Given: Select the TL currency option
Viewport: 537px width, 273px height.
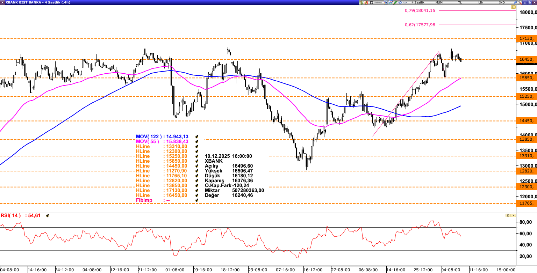Looking at the screenshot, I should coord(460,2).
